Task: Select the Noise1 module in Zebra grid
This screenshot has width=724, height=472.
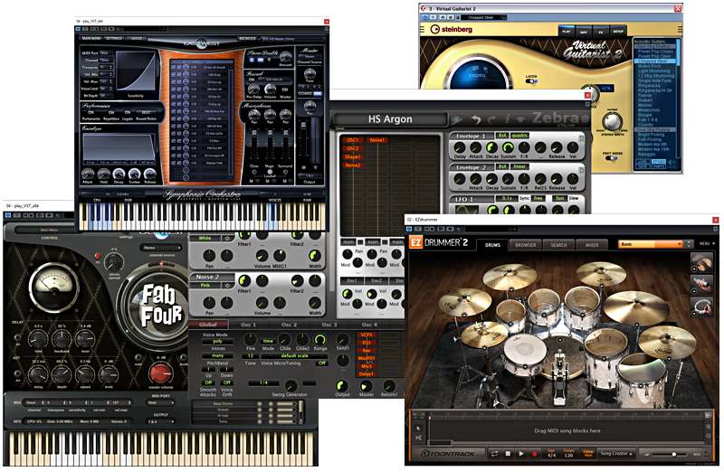Action: pyautogui.click(x=376, y=140)
